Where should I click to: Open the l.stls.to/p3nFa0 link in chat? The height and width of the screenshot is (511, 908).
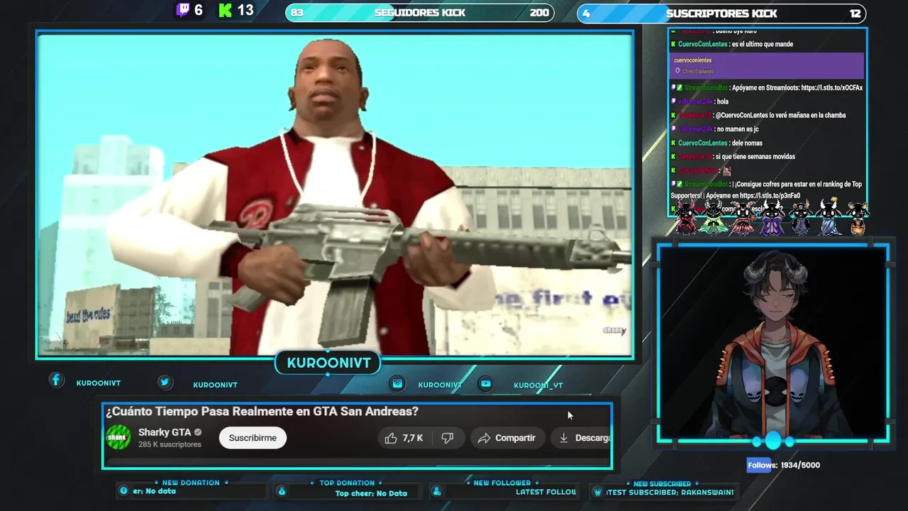point(770,196)
